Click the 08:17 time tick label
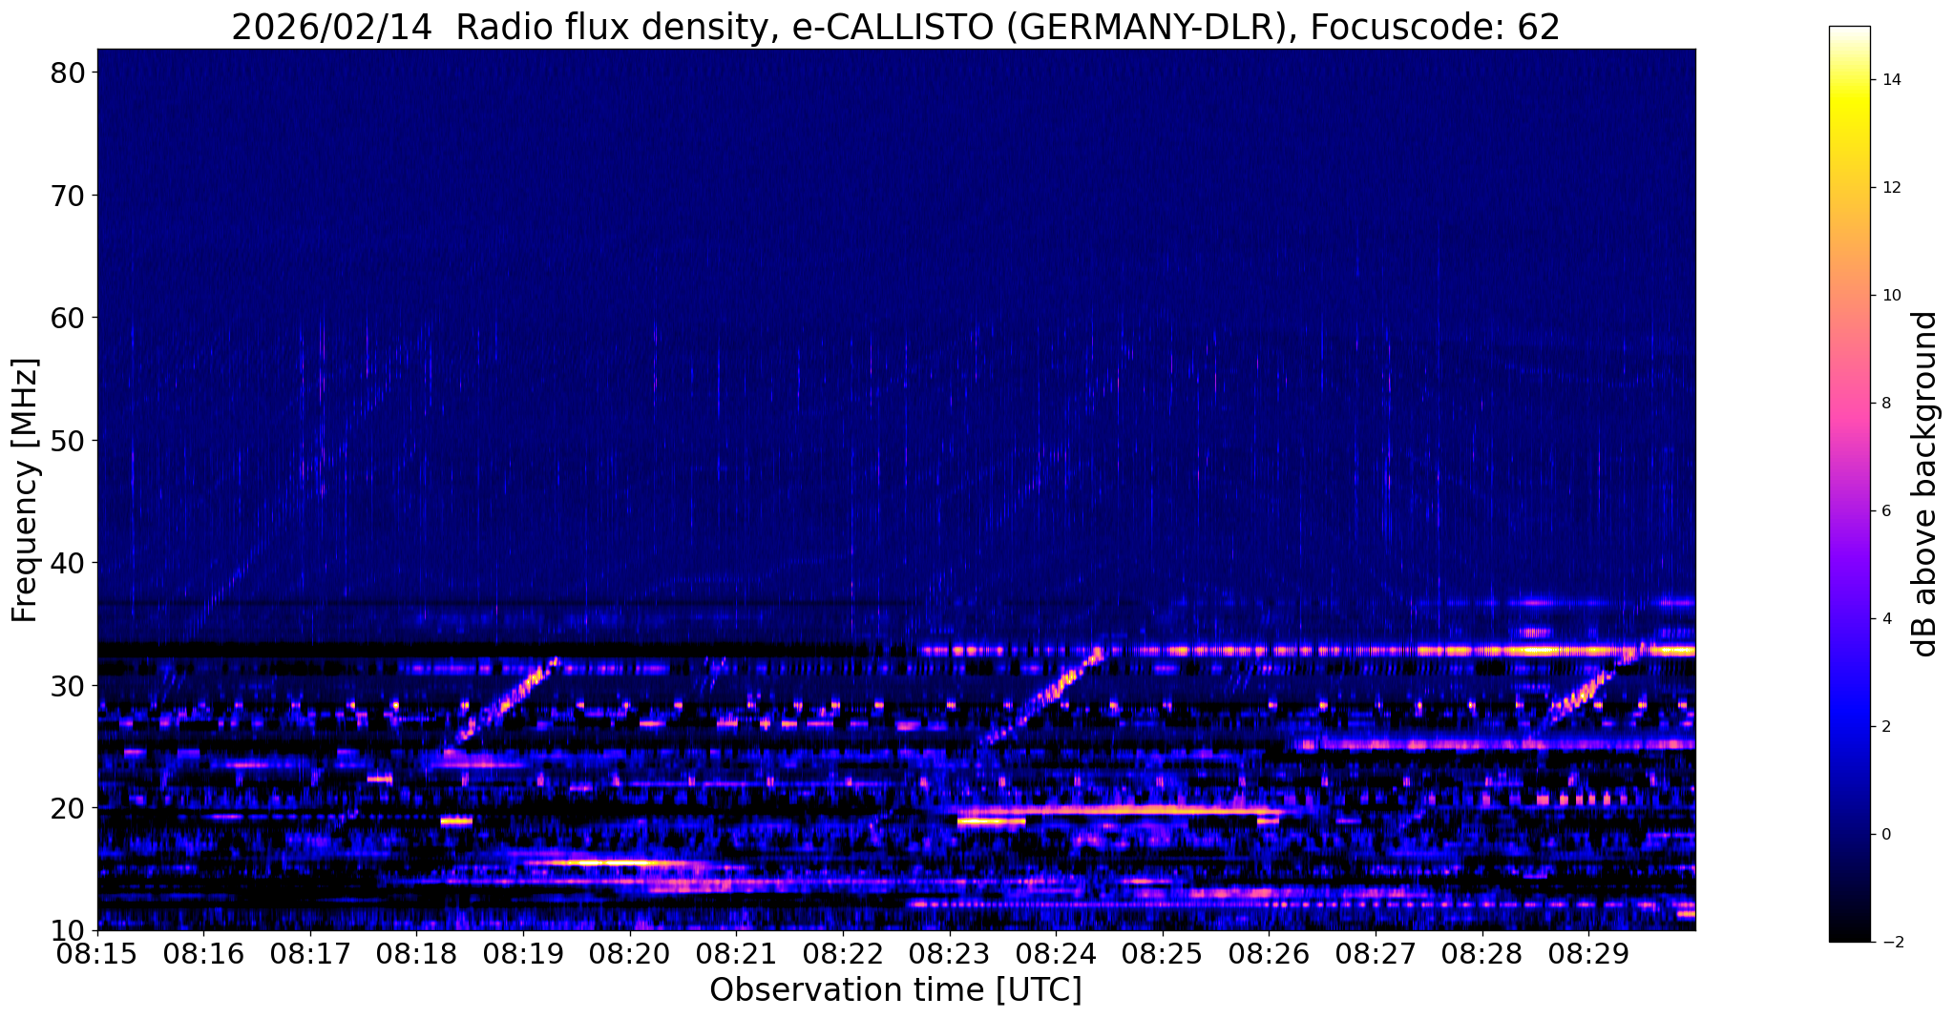The image size is (1954, 1018). tap(310, 953)
